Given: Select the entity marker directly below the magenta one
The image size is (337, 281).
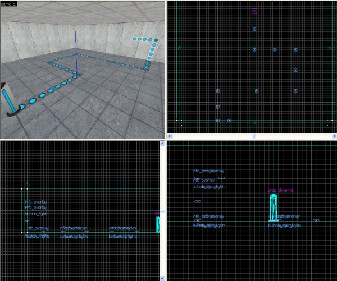Looking at the screenshot, I should click(x=254, y=29).
